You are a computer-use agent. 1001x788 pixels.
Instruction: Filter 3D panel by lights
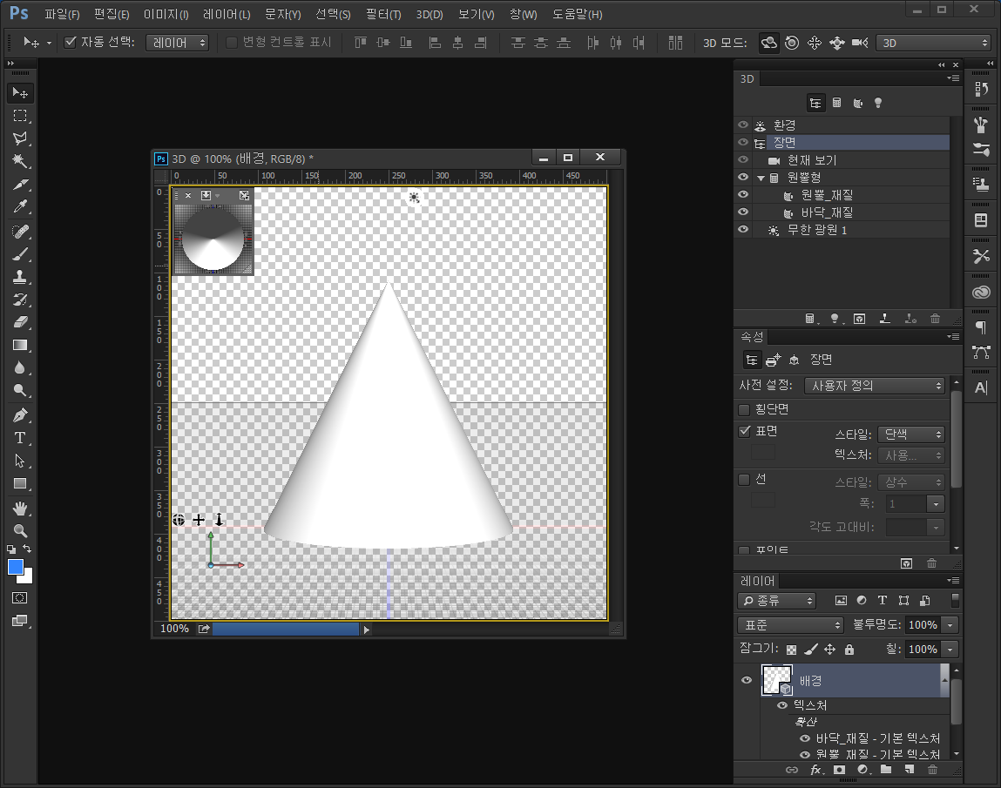878,103
